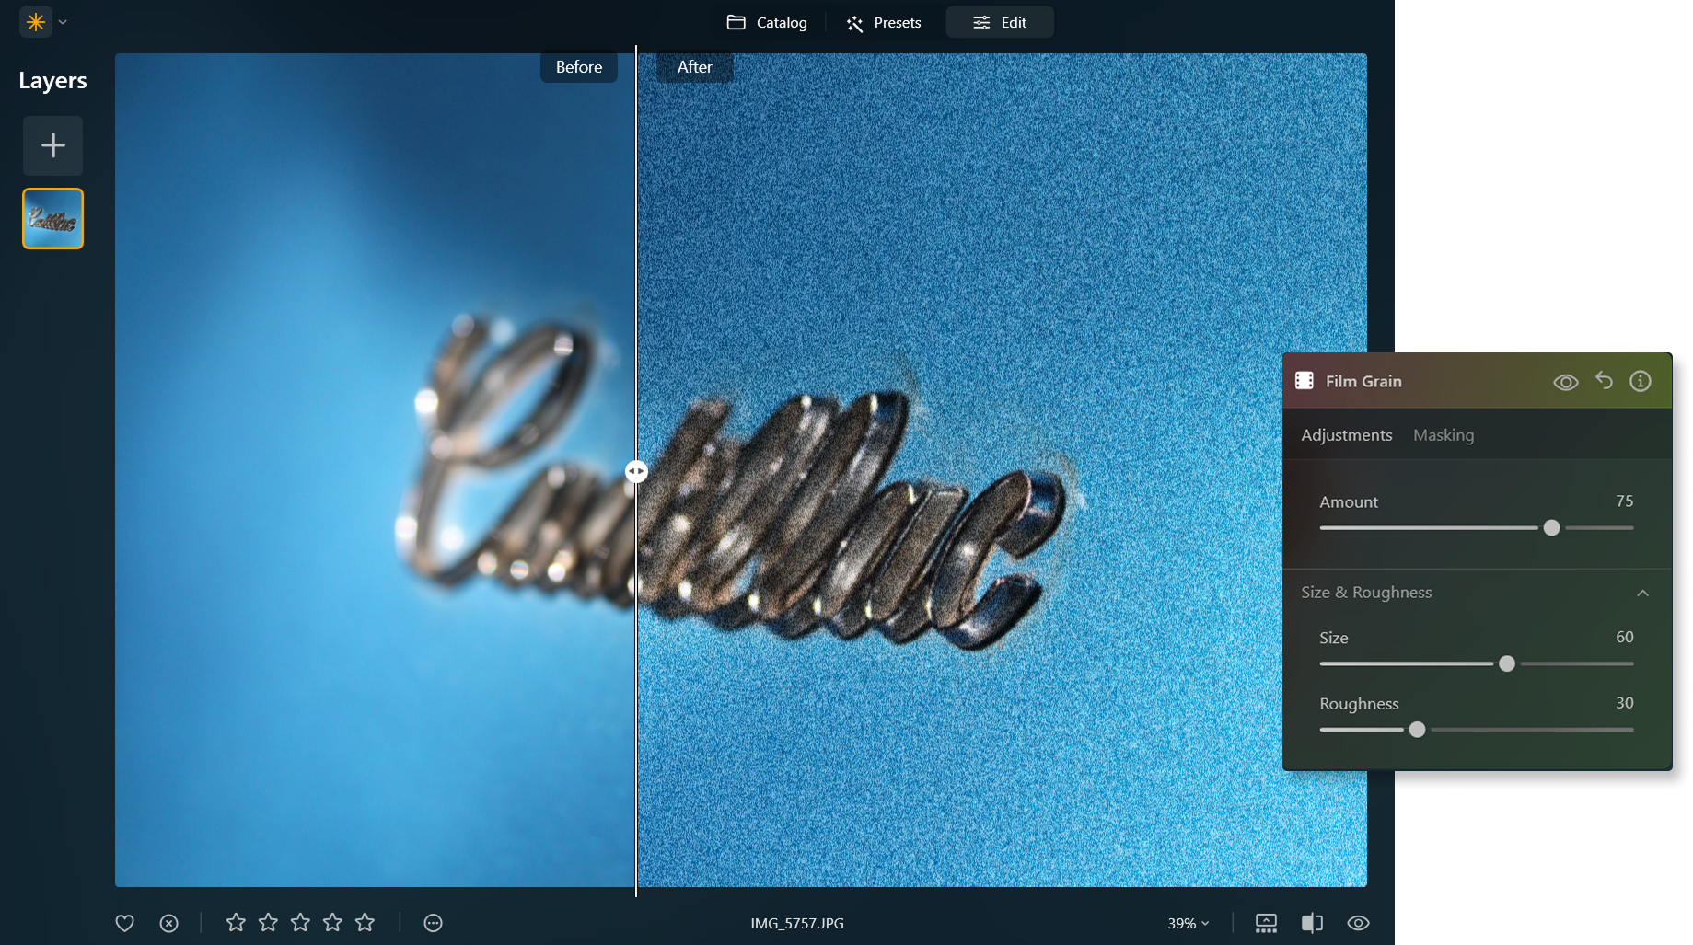Switch to the Edit tab

1000,22
